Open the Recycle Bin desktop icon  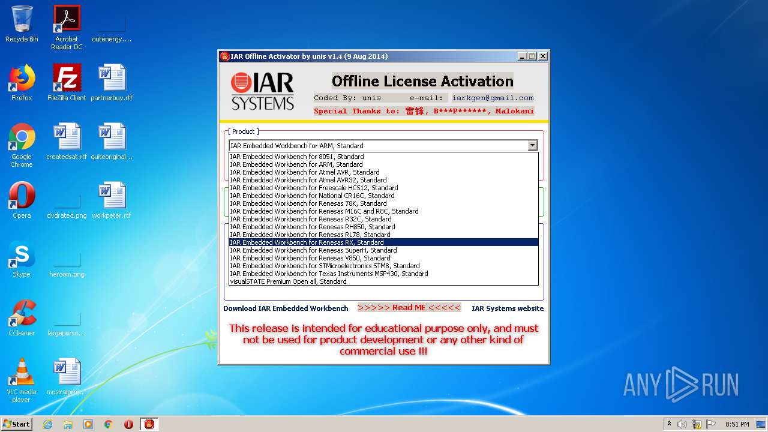22,24
